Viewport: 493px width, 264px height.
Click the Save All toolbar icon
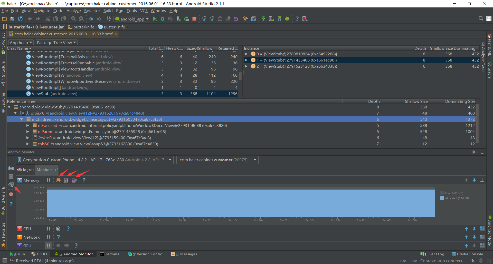(x=12, y=19)
